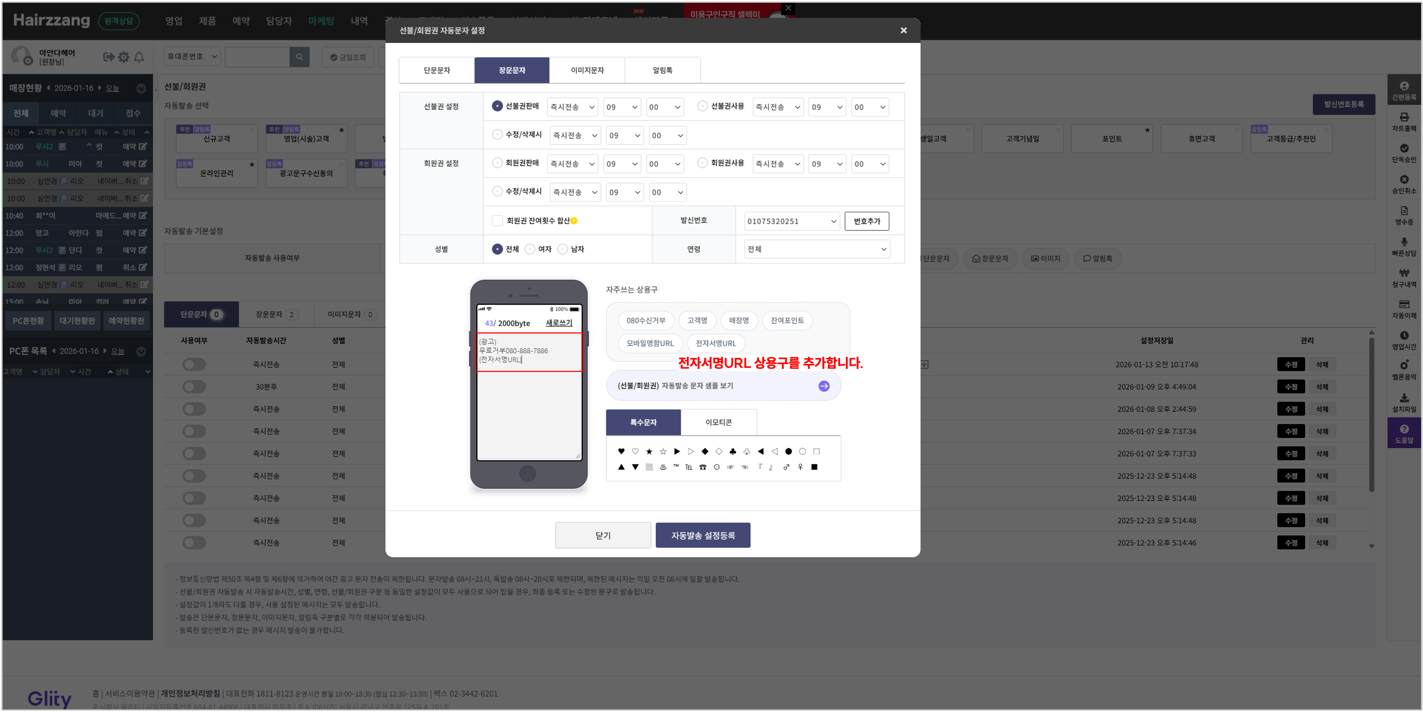Switch to the 이모티콘 tab
This screenshot has width=1423, height=712.
[x=718, y=423]
